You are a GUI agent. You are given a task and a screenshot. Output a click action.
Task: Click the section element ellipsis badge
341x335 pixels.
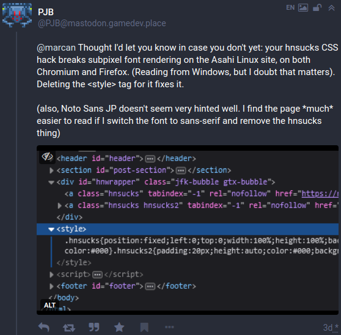tap(181, 171)
